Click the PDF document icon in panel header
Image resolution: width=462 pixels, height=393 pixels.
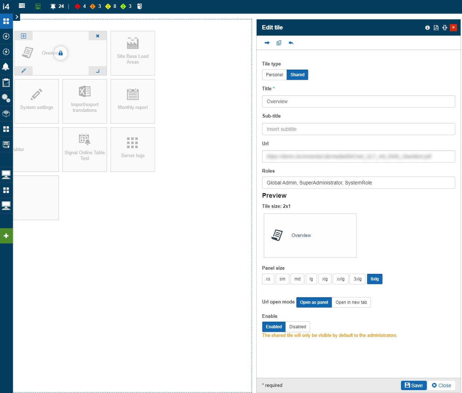point(436,28)
